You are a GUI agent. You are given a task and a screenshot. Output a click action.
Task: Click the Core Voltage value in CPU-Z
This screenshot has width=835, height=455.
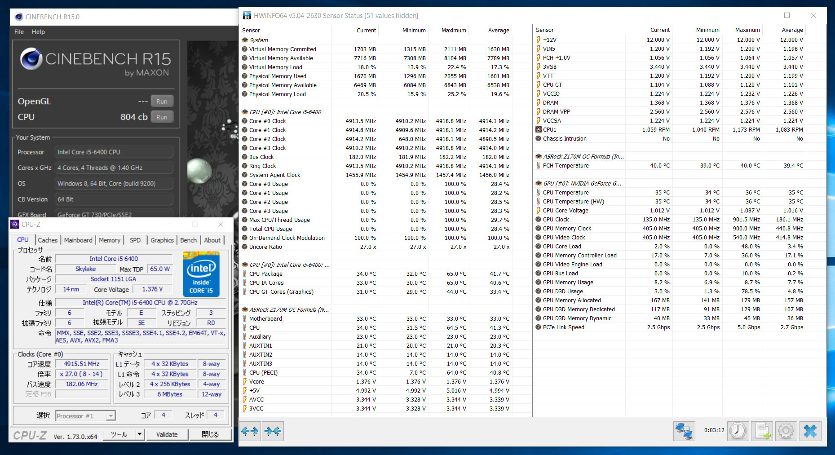[x=152, y=289]
